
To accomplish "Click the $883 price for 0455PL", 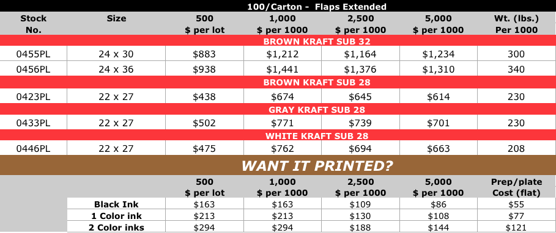I will click(x=204, y=54).
